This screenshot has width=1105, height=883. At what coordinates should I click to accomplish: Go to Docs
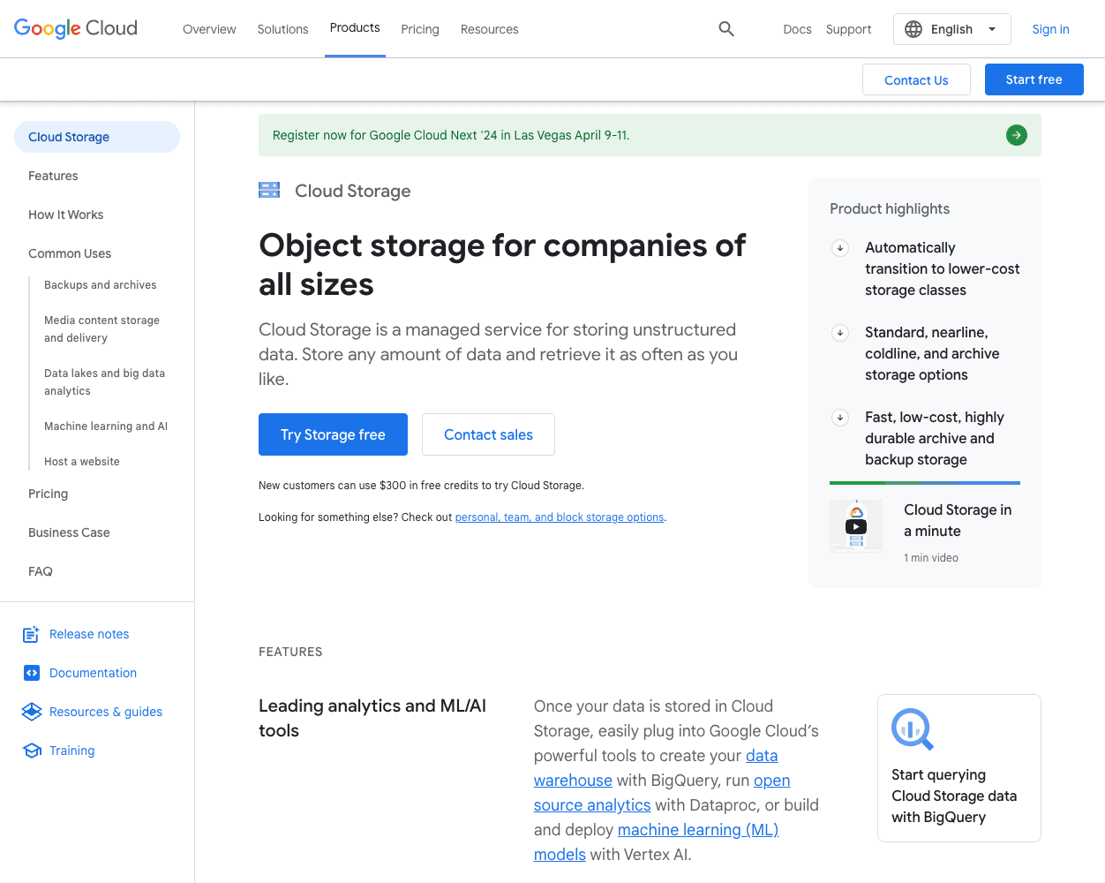click(797, 29)
